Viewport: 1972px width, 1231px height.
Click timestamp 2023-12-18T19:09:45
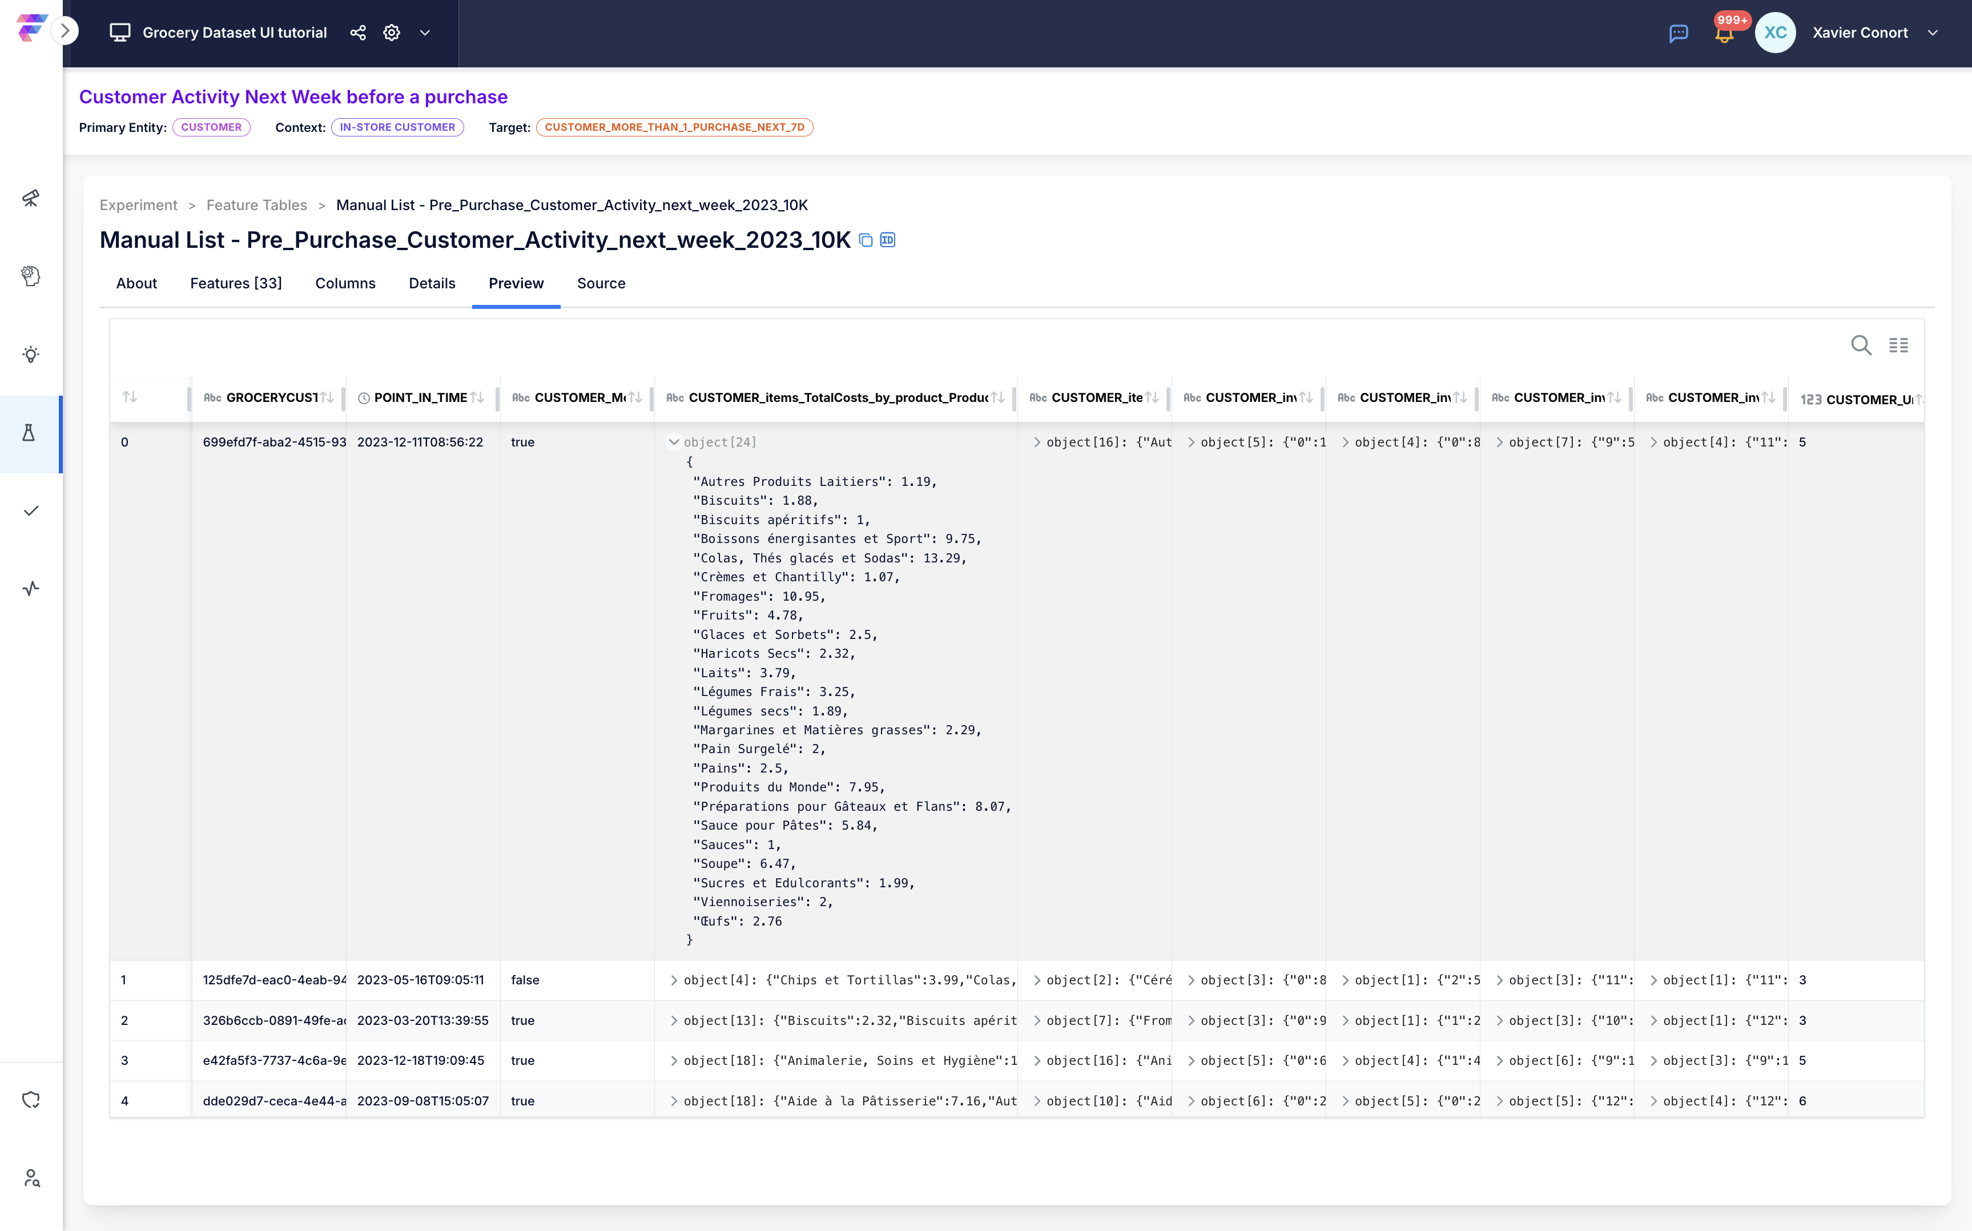pyautogui.click(x=420, y=1060)
